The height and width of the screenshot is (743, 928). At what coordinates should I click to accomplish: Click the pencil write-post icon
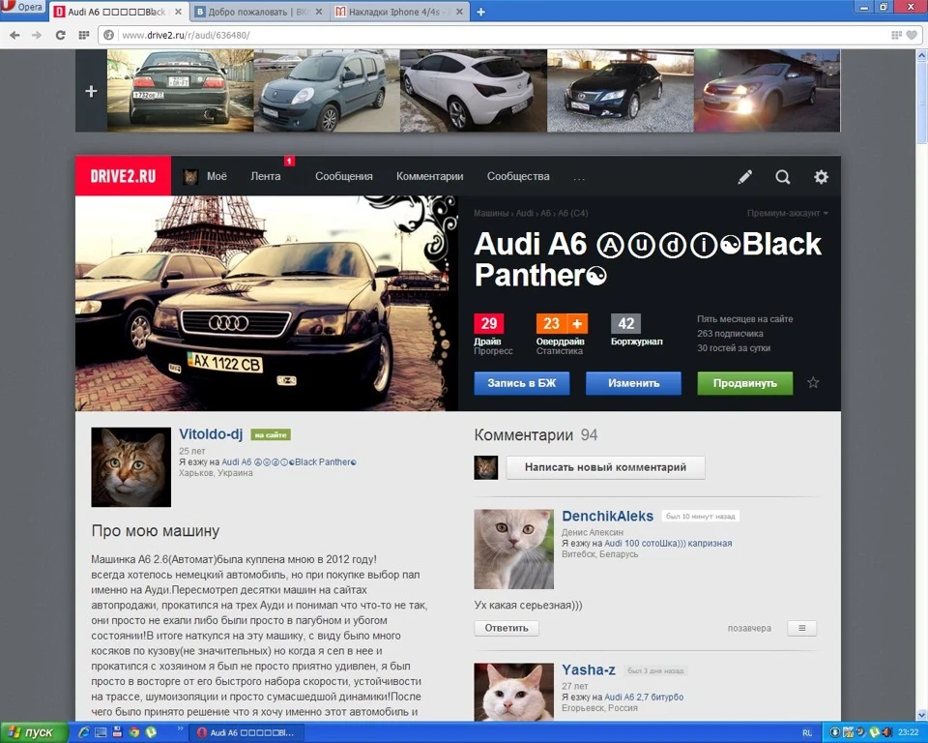pyautogui.click(x=745, y=177)
